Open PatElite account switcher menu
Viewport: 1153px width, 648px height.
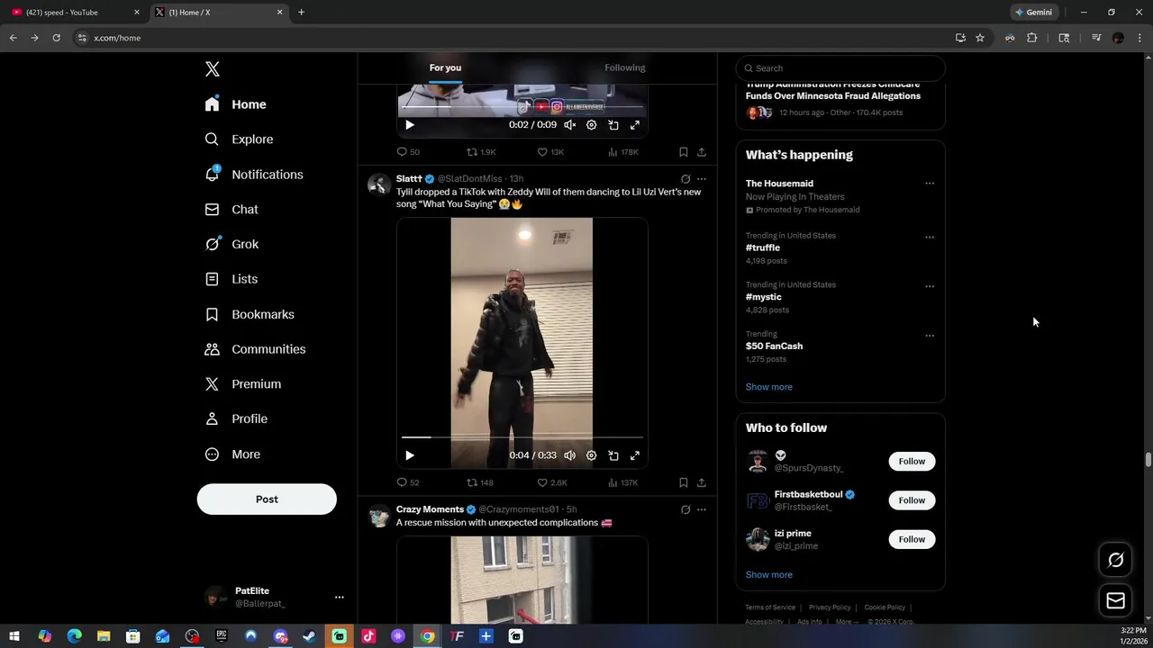pyautogui.click(x=274, y=597)
